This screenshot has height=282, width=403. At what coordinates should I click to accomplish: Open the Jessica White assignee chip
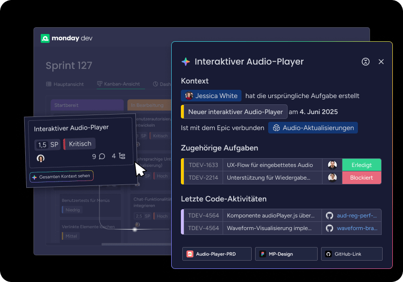coord(211,96)
